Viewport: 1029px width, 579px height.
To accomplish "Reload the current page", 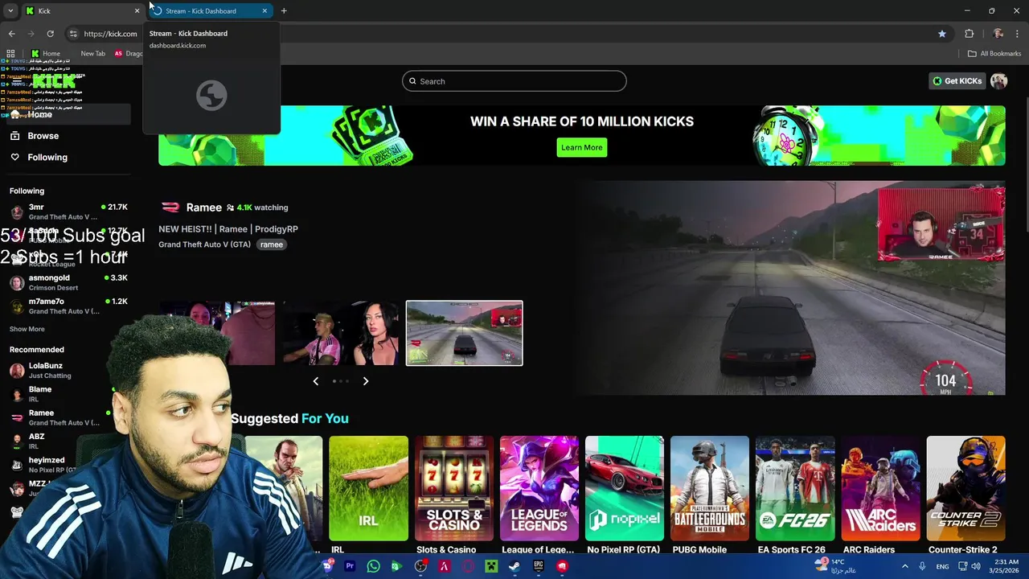I will pyautogui.click(x=50, y=34).
